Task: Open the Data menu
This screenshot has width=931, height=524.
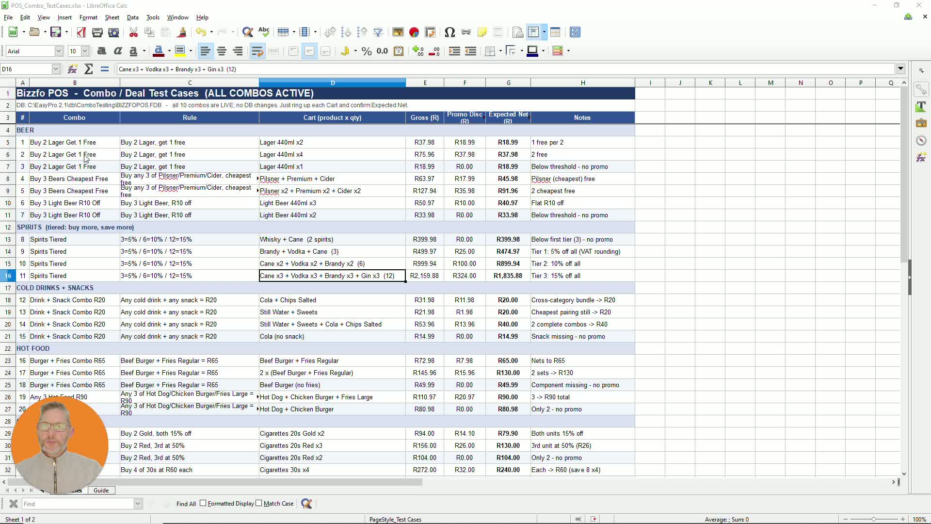Action: point(132,17)
